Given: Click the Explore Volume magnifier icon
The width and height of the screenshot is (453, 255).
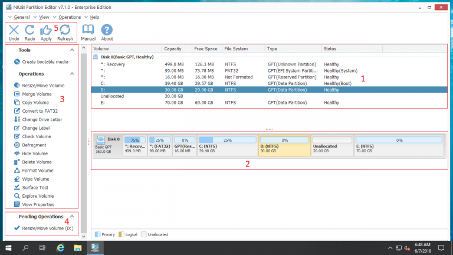Looking at the screenshot, I should click(17, 196).
